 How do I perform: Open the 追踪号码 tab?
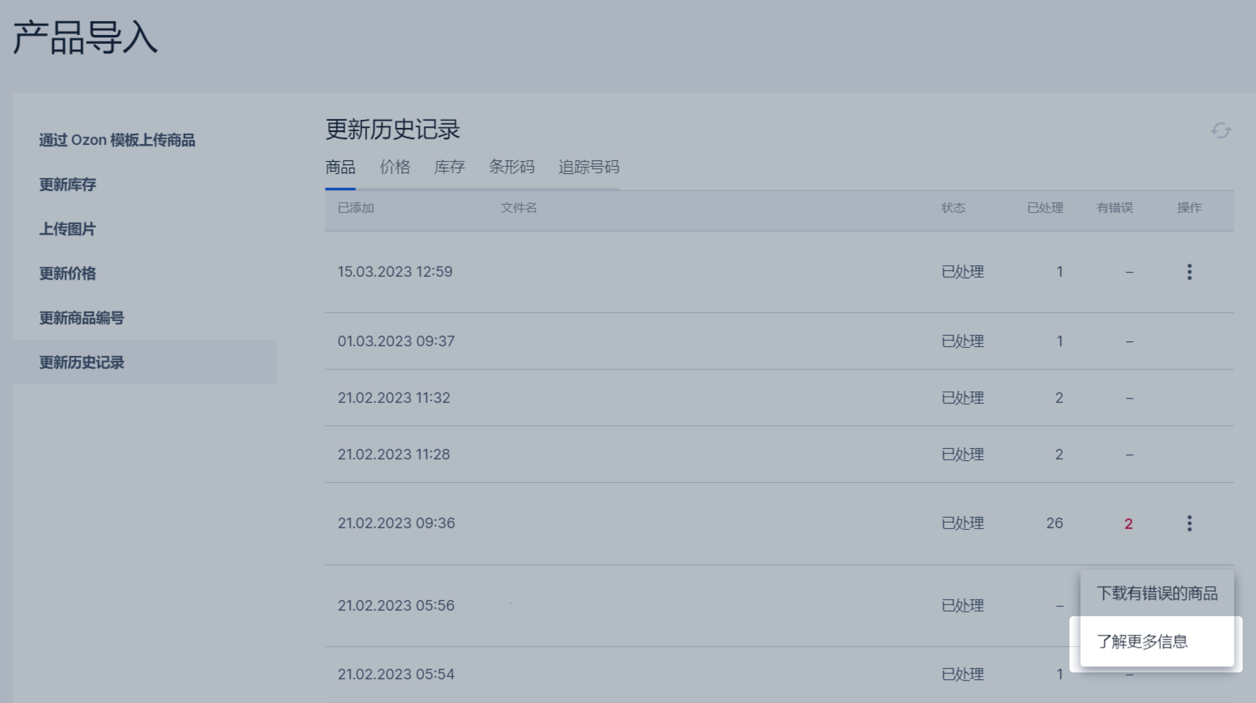pos(589,167)
